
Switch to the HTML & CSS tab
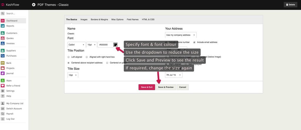148,20
